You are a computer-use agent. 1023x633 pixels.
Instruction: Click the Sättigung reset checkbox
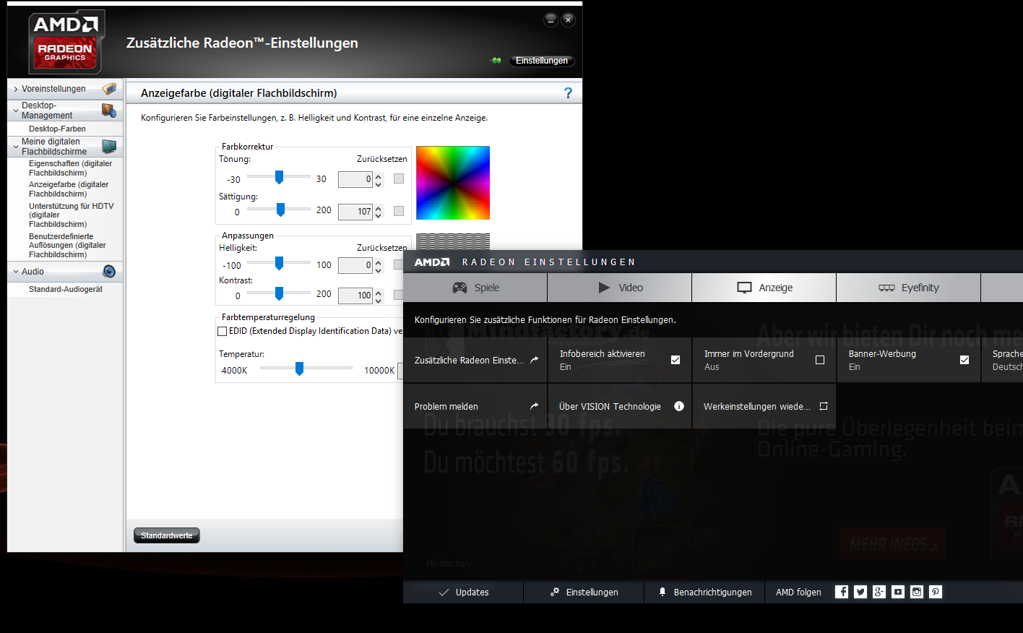399,211
